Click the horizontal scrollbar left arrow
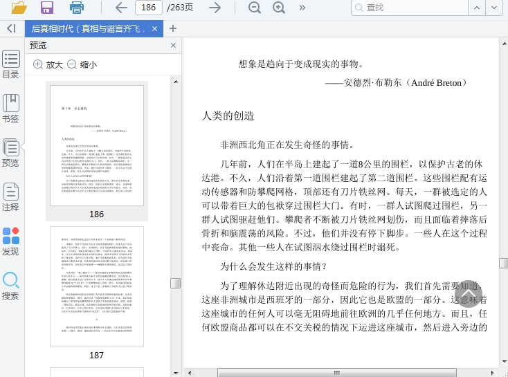The height and width of the screenshot is (377, 508). tap(190, 373)
